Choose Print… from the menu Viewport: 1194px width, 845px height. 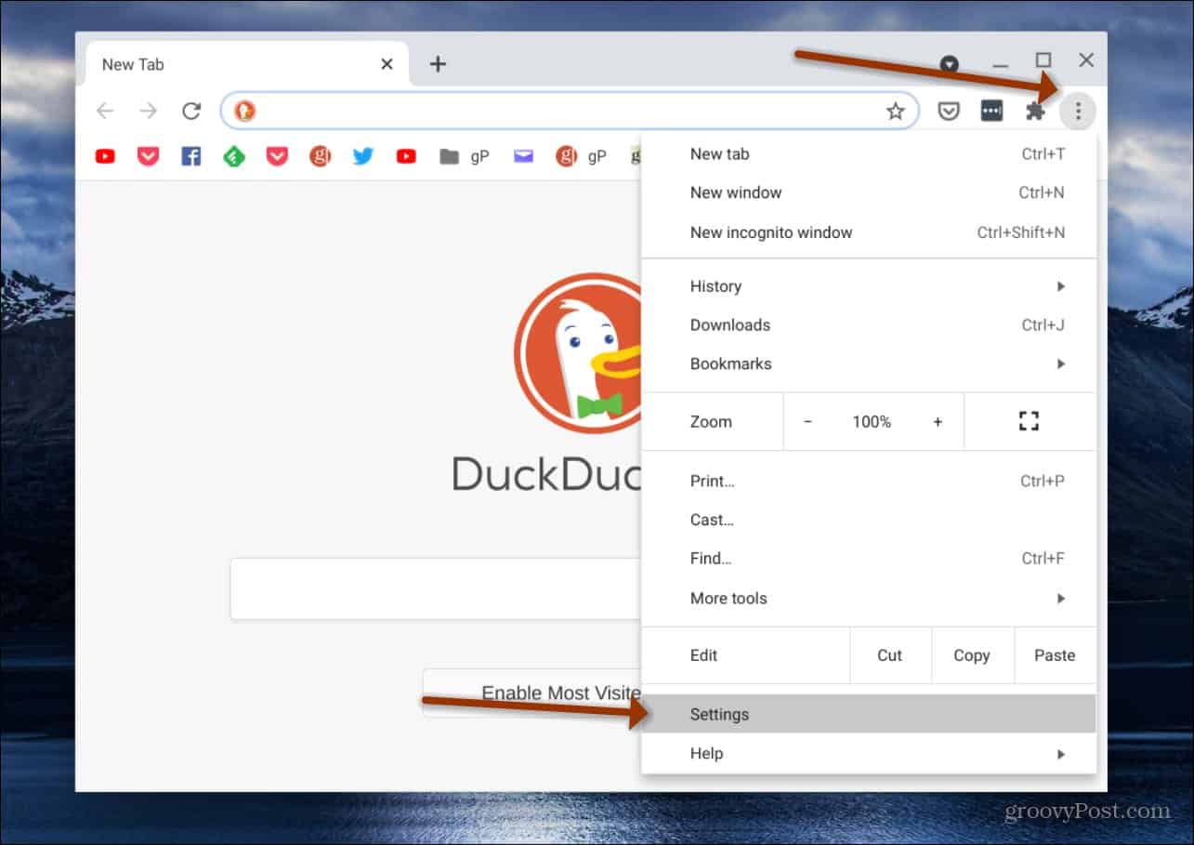click(869, 481)
